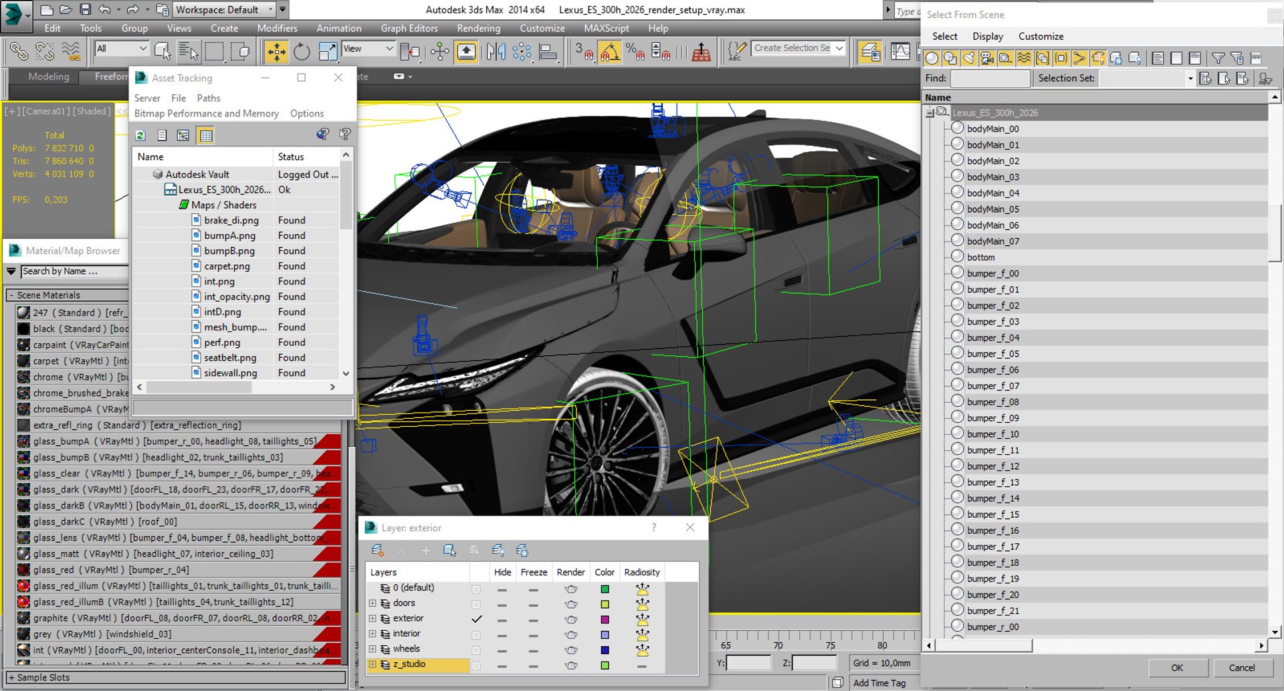Click the Select Object cursor icon

(163, 52)
